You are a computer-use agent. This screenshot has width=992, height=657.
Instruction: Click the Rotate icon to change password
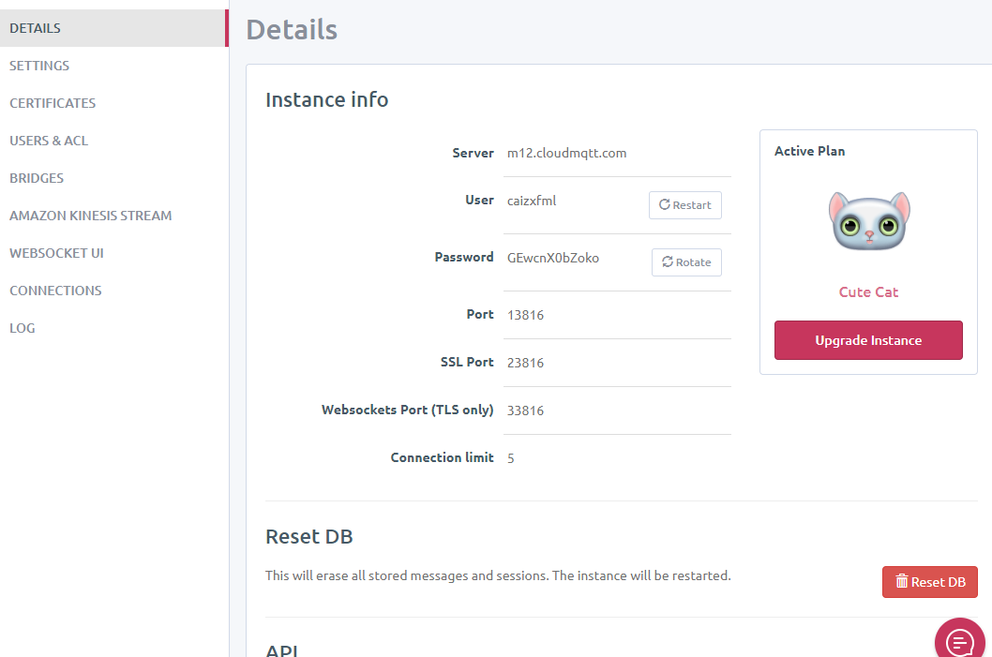[x=667, y=261]
